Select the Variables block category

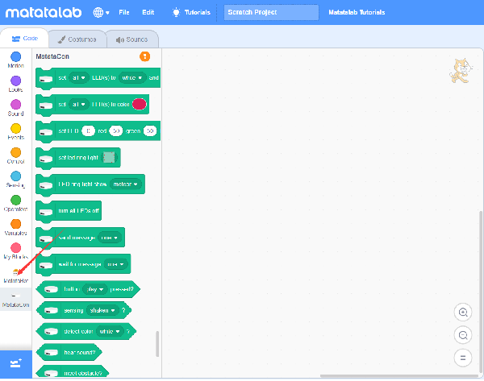pos(16,227)
